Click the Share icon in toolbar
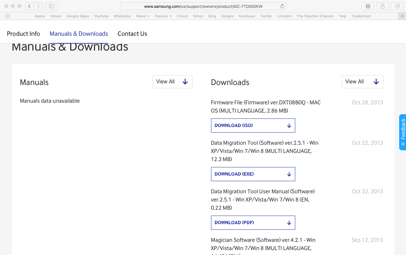Image resolution: width=406 pixels, height=255 pixels. click(382, 6)
